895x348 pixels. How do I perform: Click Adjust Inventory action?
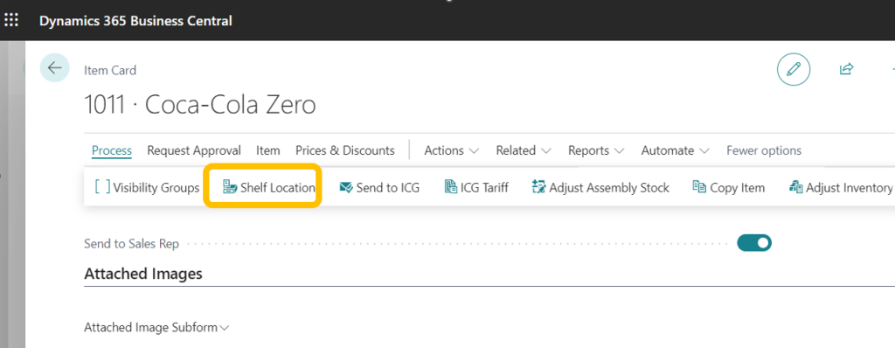tap(840, 187)
